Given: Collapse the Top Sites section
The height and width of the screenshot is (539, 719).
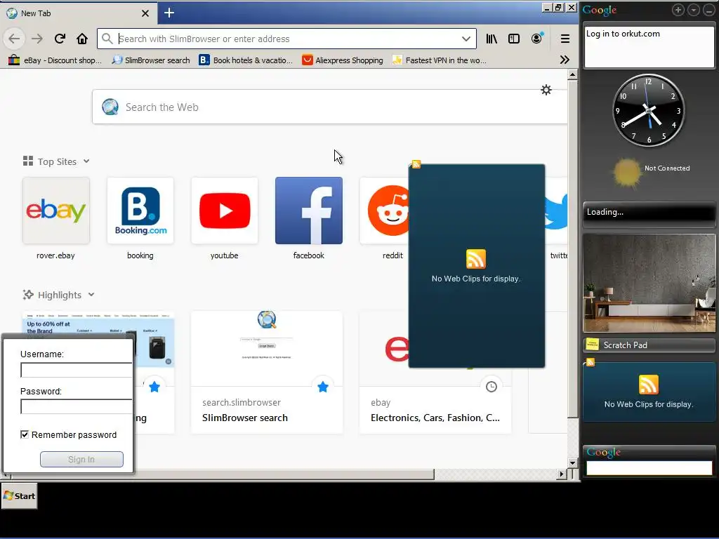Looking at the screenshot, I should coord(86,161).
